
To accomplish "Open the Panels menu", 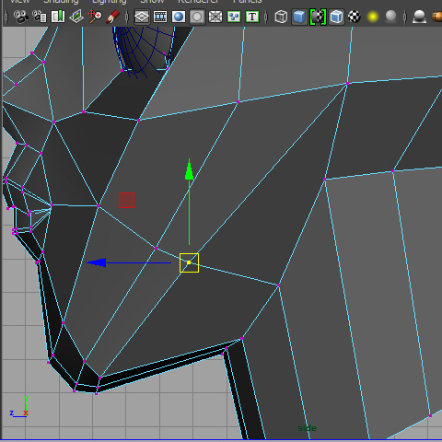I will tap(248, 1).
